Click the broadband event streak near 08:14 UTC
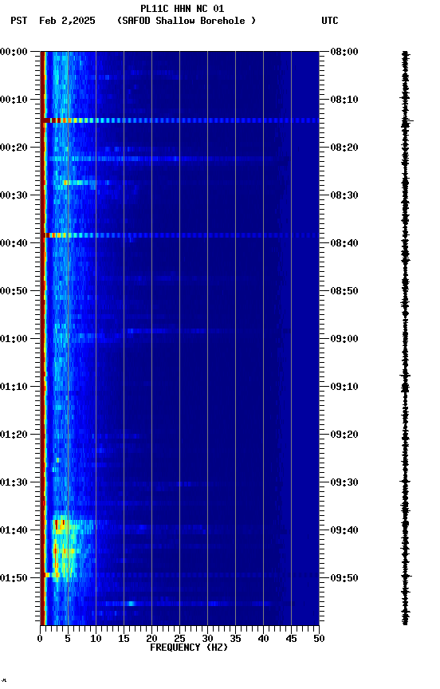The height and width of the screenshot is (689, 440). pos(179,120)
